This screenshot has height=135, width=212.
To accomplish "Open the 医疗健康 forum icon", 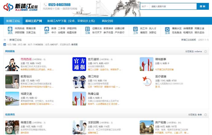I will pos(147,81).
